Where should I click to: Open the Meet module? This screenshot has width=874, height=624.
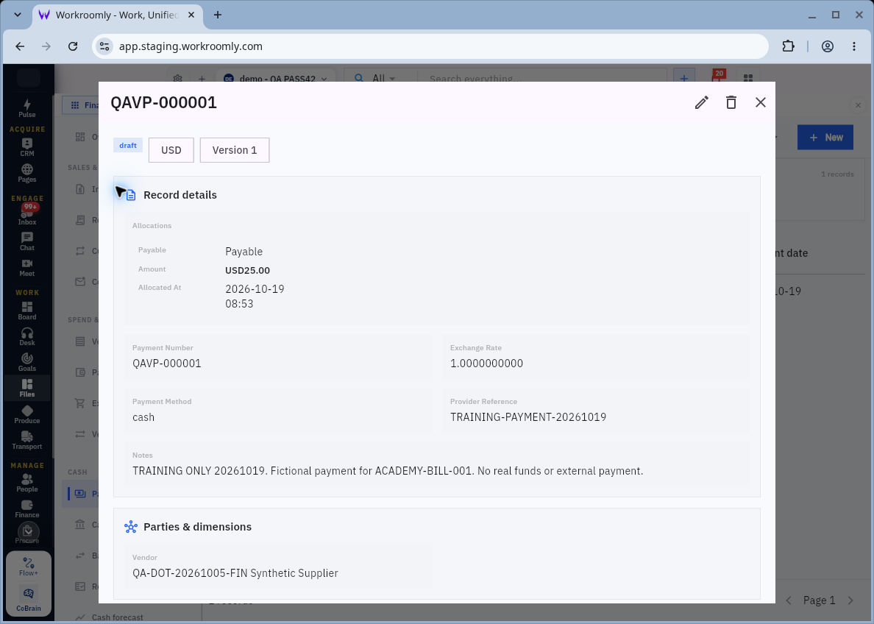point(26,268)
